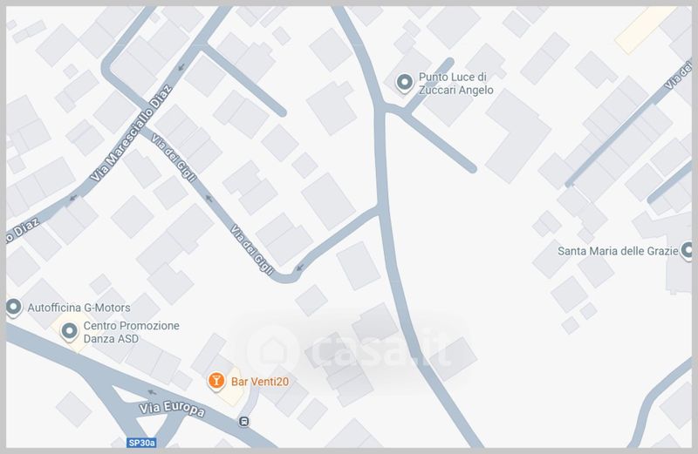
Task: Click the Santa Maria delle Grazie label
Action: point(618,251)
